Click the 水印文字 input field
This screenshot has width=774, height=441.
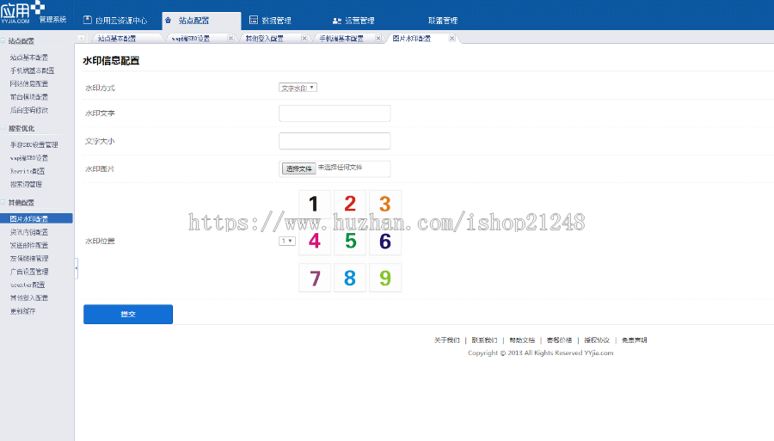pyautogui.click(x=335, y=113)
